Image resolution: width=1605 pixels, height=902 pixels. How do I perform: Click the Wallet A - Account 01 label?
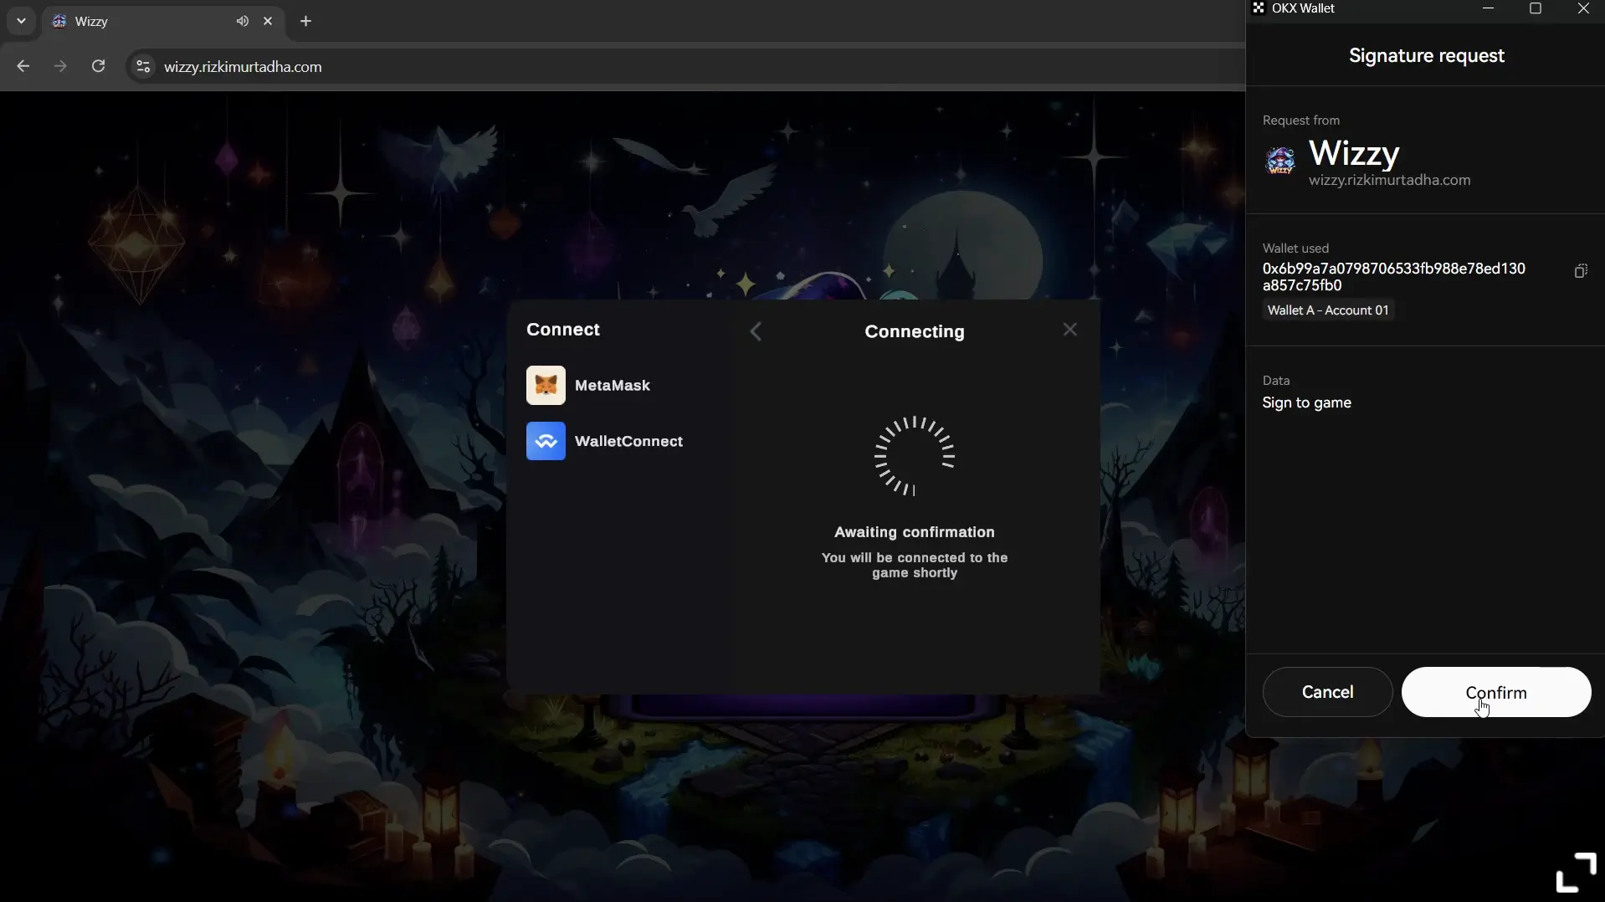[x=1327, y=310]
